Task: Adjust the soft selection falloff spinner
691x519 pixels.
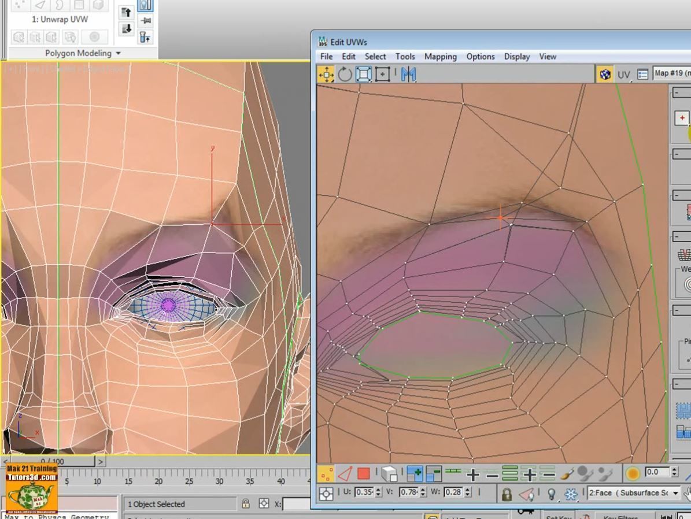Action: pos(674,472)
